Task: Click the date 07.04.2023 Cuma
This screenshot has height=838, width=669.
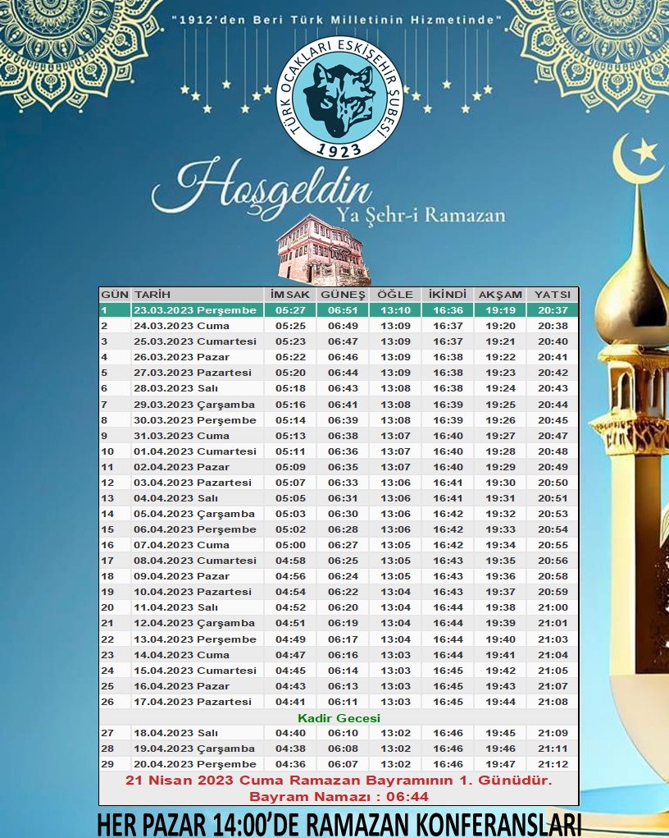Action: (x=181, y=545)
